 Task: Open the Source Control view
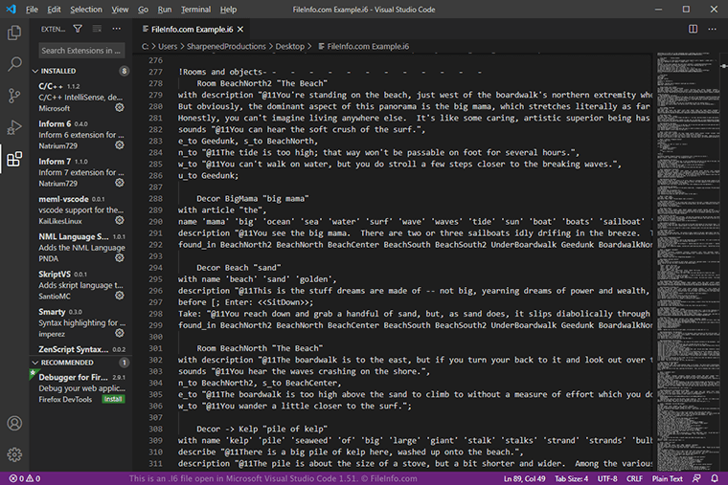[x=14, y=96]
